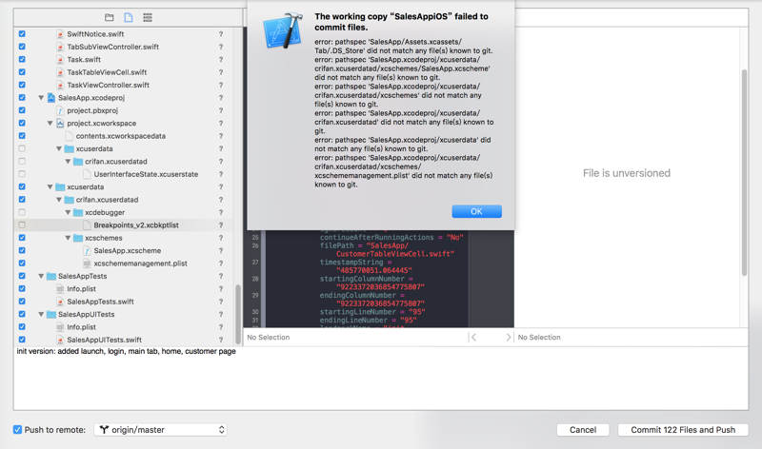
Task: Collapse the SalesApp.xcodeproj tree node
Action: (x=41, y=98)
